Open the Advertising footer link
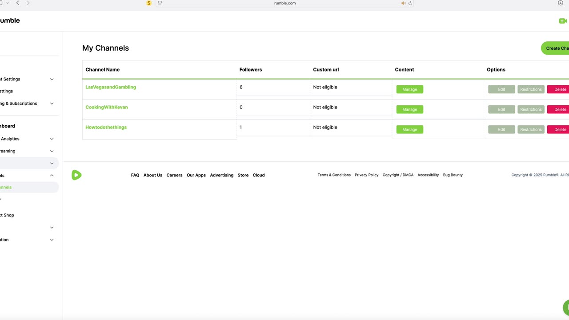 tap(222, 175)
